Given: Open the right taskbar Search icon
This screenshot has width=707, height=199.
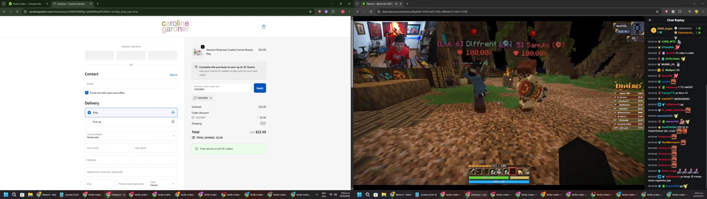Looking at the screenshot, I should (x=368, y=194).
